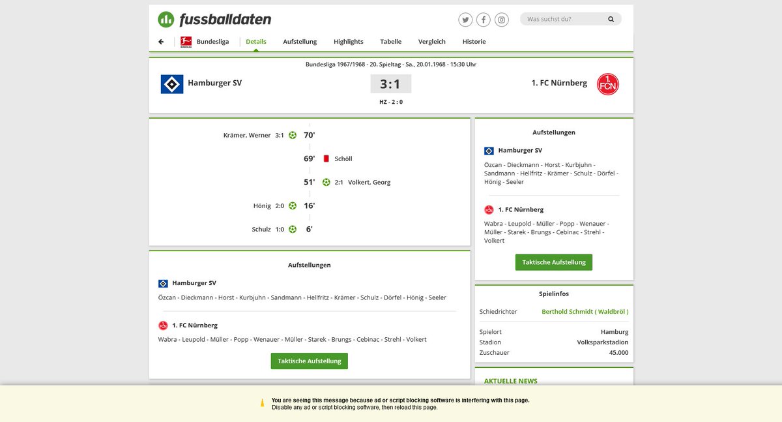
Task: Switch to the Aufstellung tab
Action: point(300,42)
